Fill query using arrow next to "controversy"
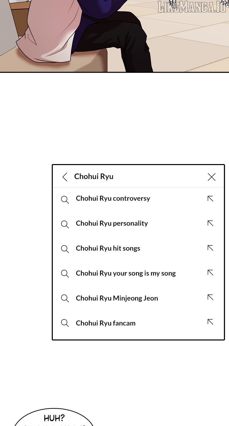229x426 pixels. (x=210, y=199)
